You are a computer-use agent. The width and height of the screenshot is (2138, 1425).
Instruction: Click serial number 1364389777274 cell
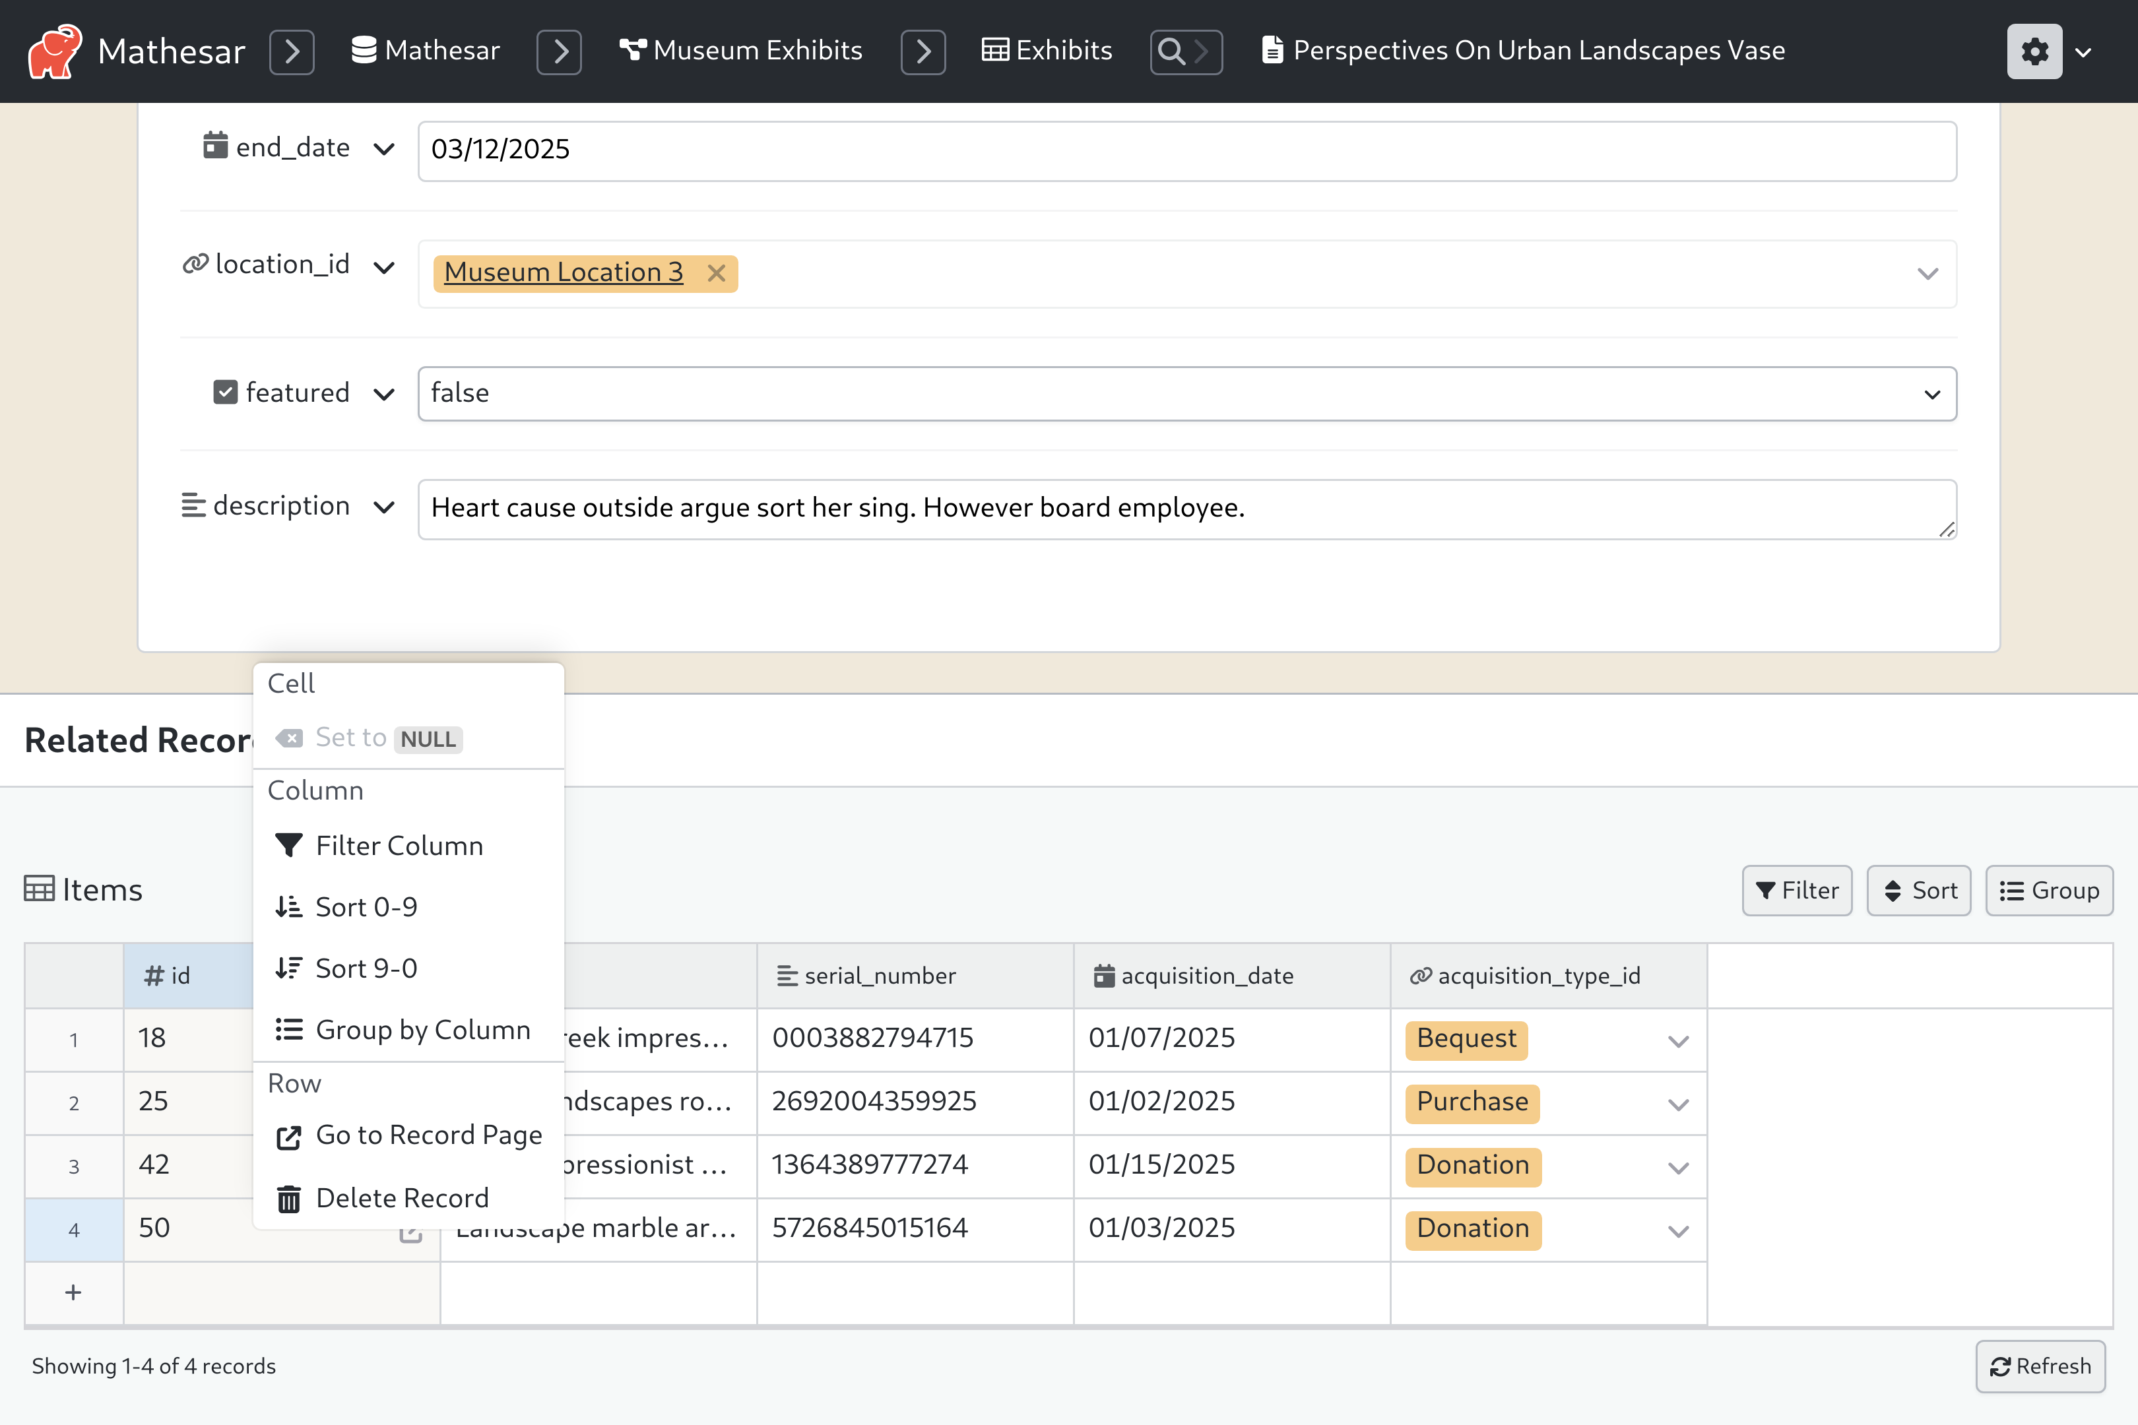pyautogui.click(x=915, y=1167)
